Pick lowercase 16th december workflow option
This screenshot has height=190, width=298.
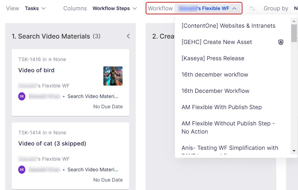(x=215, y=75)
